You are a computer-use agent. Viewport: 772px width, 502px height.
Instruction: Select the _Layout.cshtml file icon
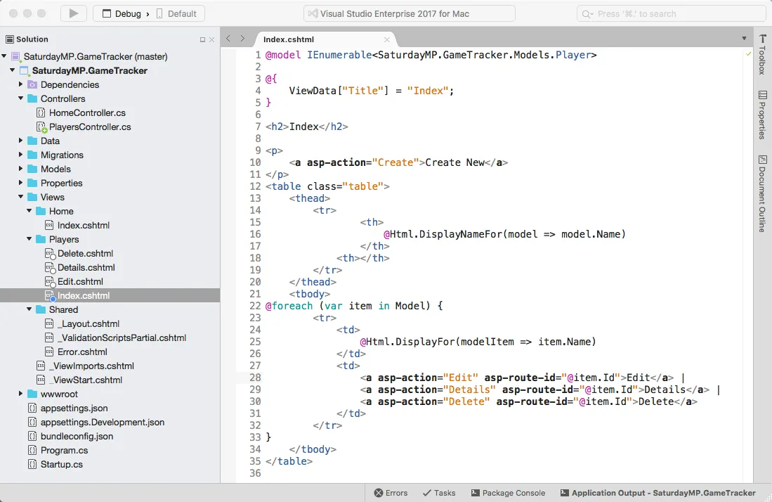point(49,323)
